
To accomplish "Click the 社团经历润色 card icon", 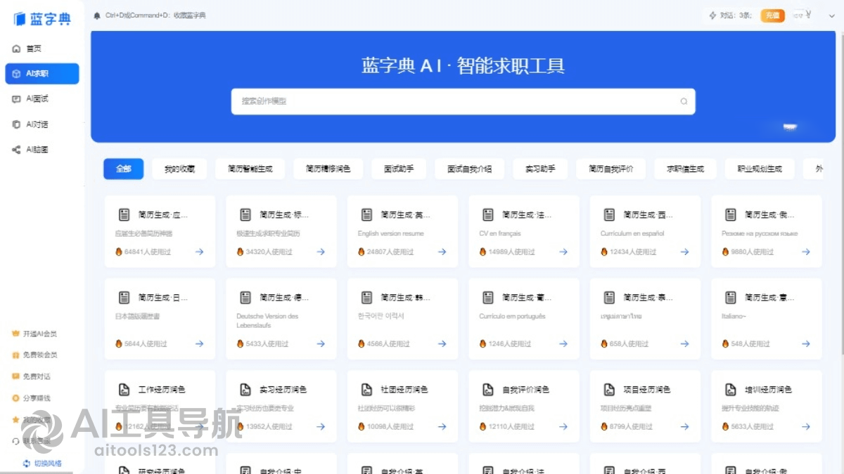I will [366, 390].
